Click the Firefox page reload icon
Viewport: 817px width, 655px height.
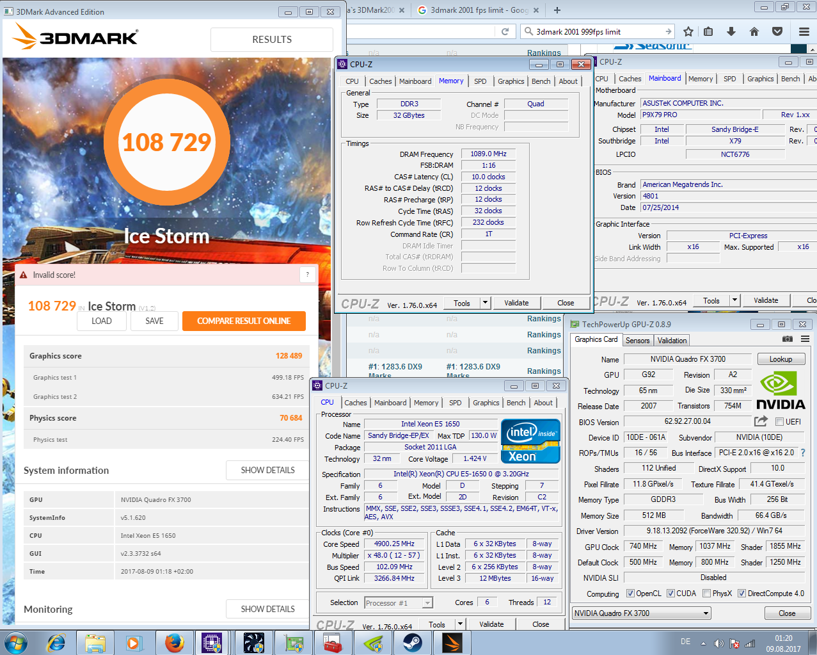(505, 31)
